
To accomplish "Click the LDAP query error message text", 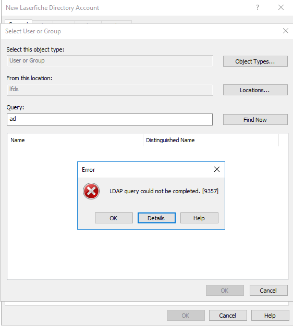I will [x=164, y=191].
